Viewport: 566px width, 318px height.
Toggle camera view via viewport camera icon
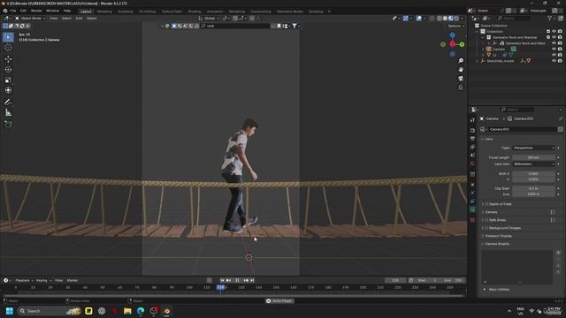[x=461, y=79]
